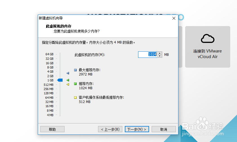Click the 16 MB label on the memory scale

click(x=49, y=106)
